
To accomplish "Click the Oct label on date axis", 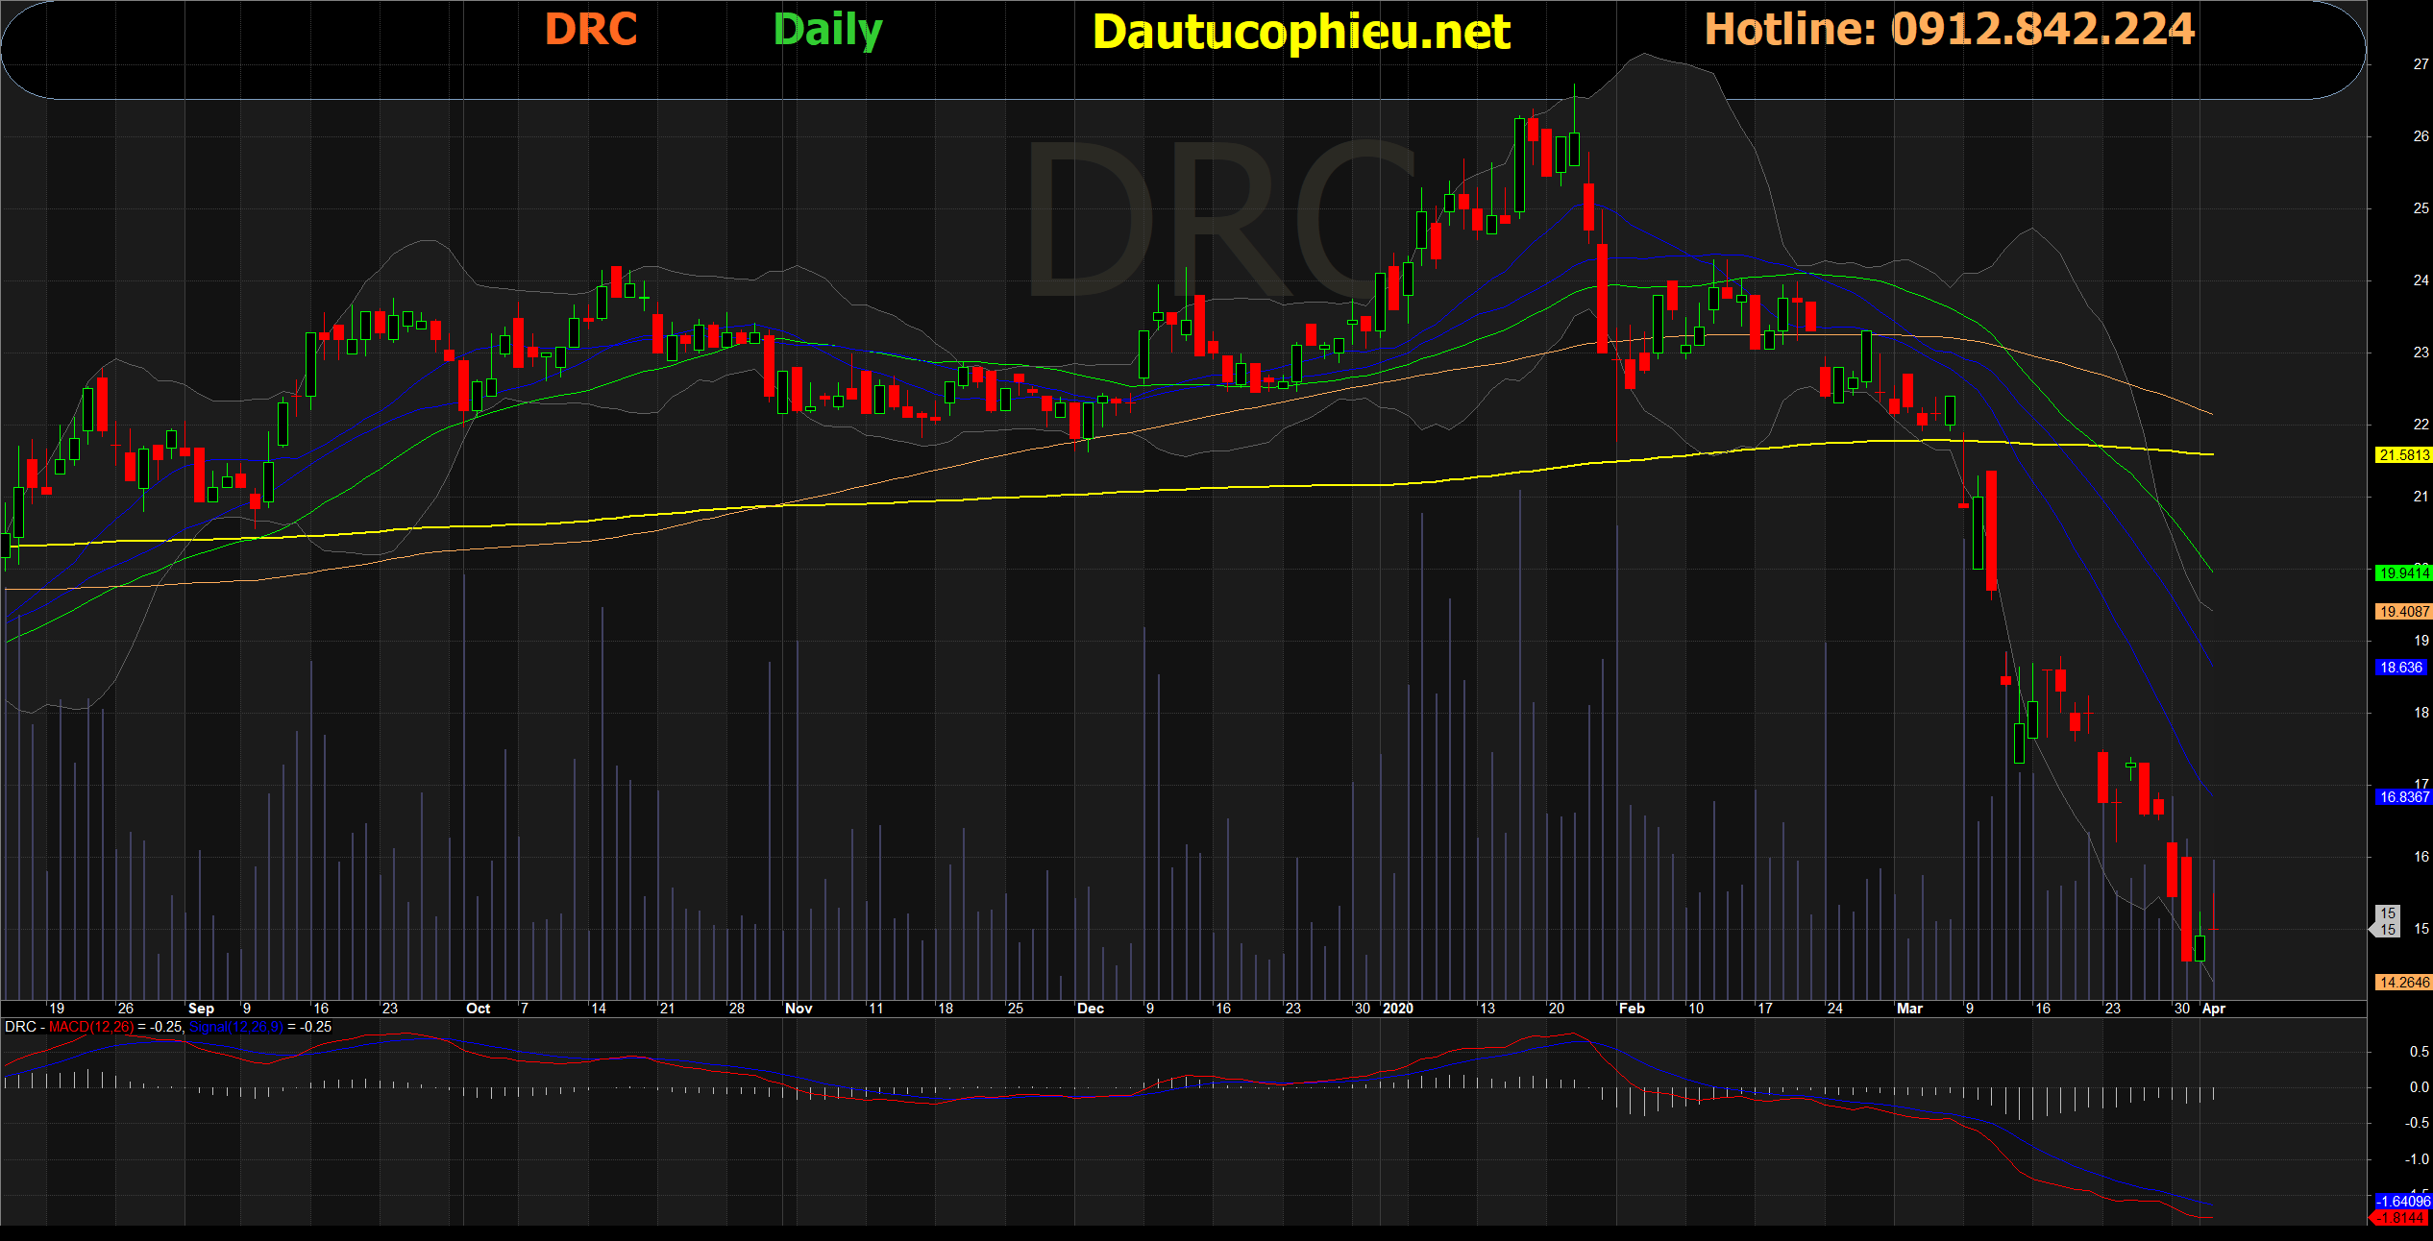I will [478, 1009].
